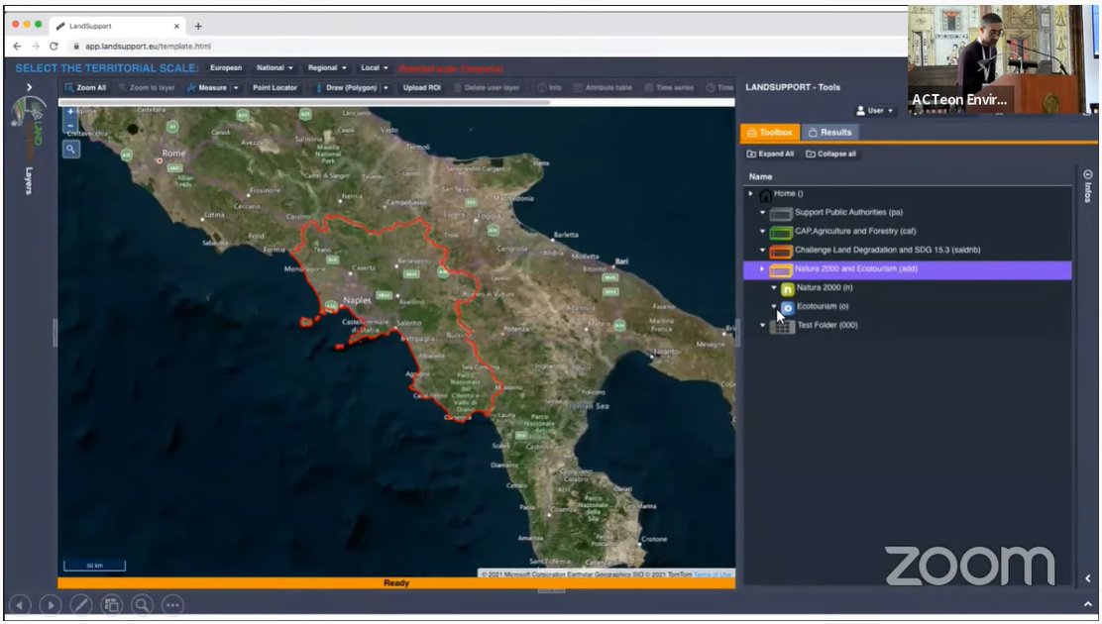Expand the Natura 2000 and Ecotourism arrow
The height and width of the screenshot is (624, 1102).
pyautogui.click(x=762, y=268)
